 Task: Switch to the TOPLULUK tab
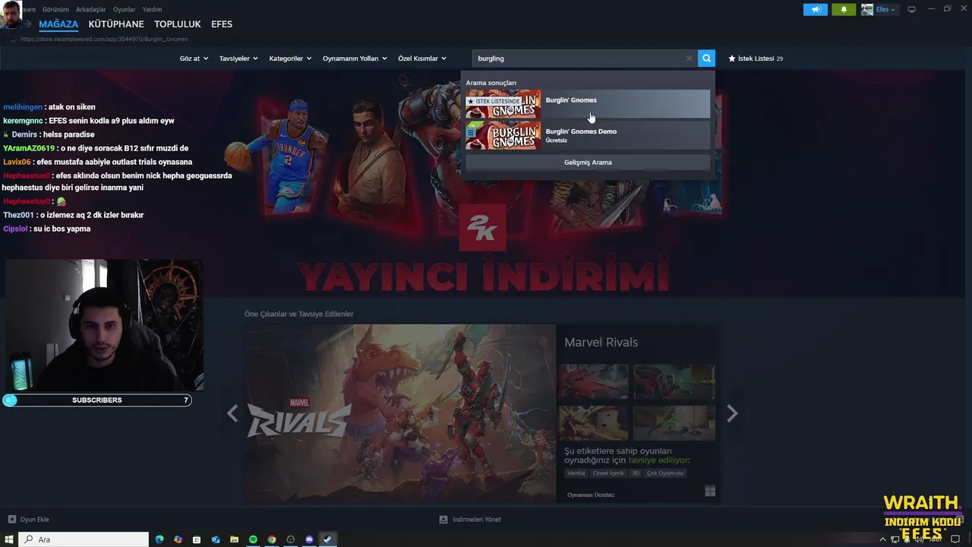click(178, 24)
